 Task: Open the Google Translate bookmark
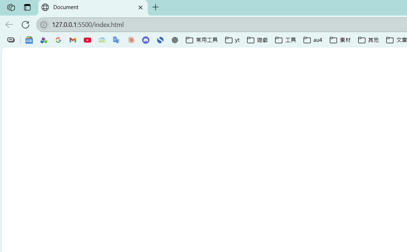coord(116,40)
